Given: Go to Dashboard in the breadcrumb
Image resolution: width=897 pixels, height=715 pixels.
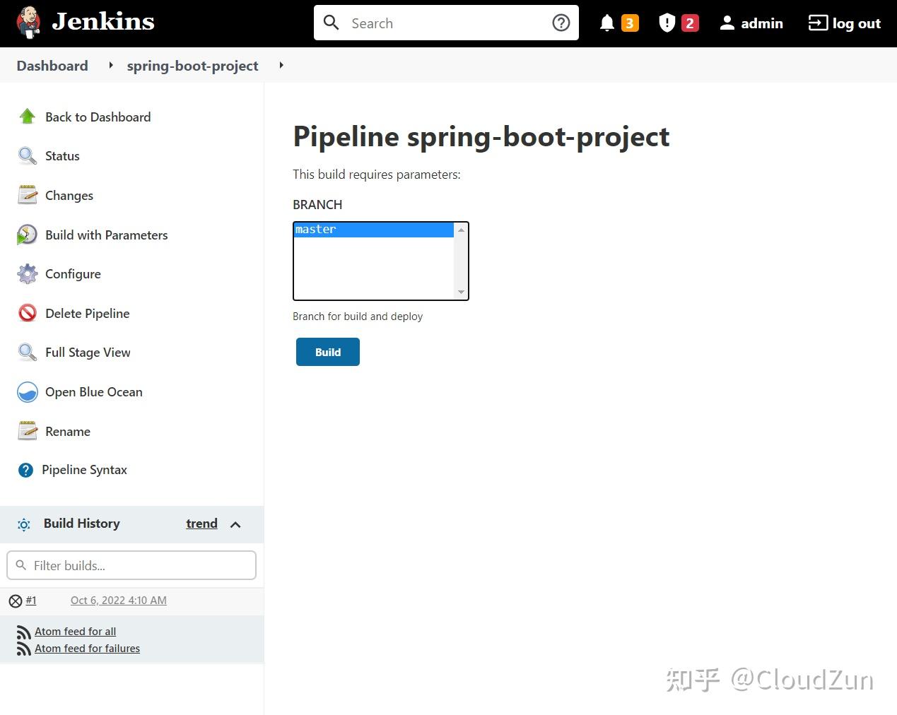Looking at the screenshot, I should [x=52, y=65].
